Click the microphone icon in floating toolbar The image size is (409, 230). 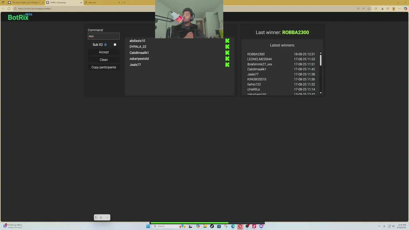101,217
